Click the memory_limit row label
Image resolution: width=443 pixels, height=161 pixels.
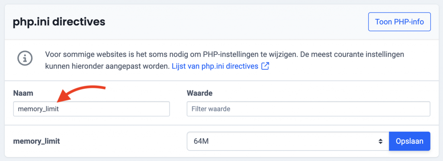36,141
